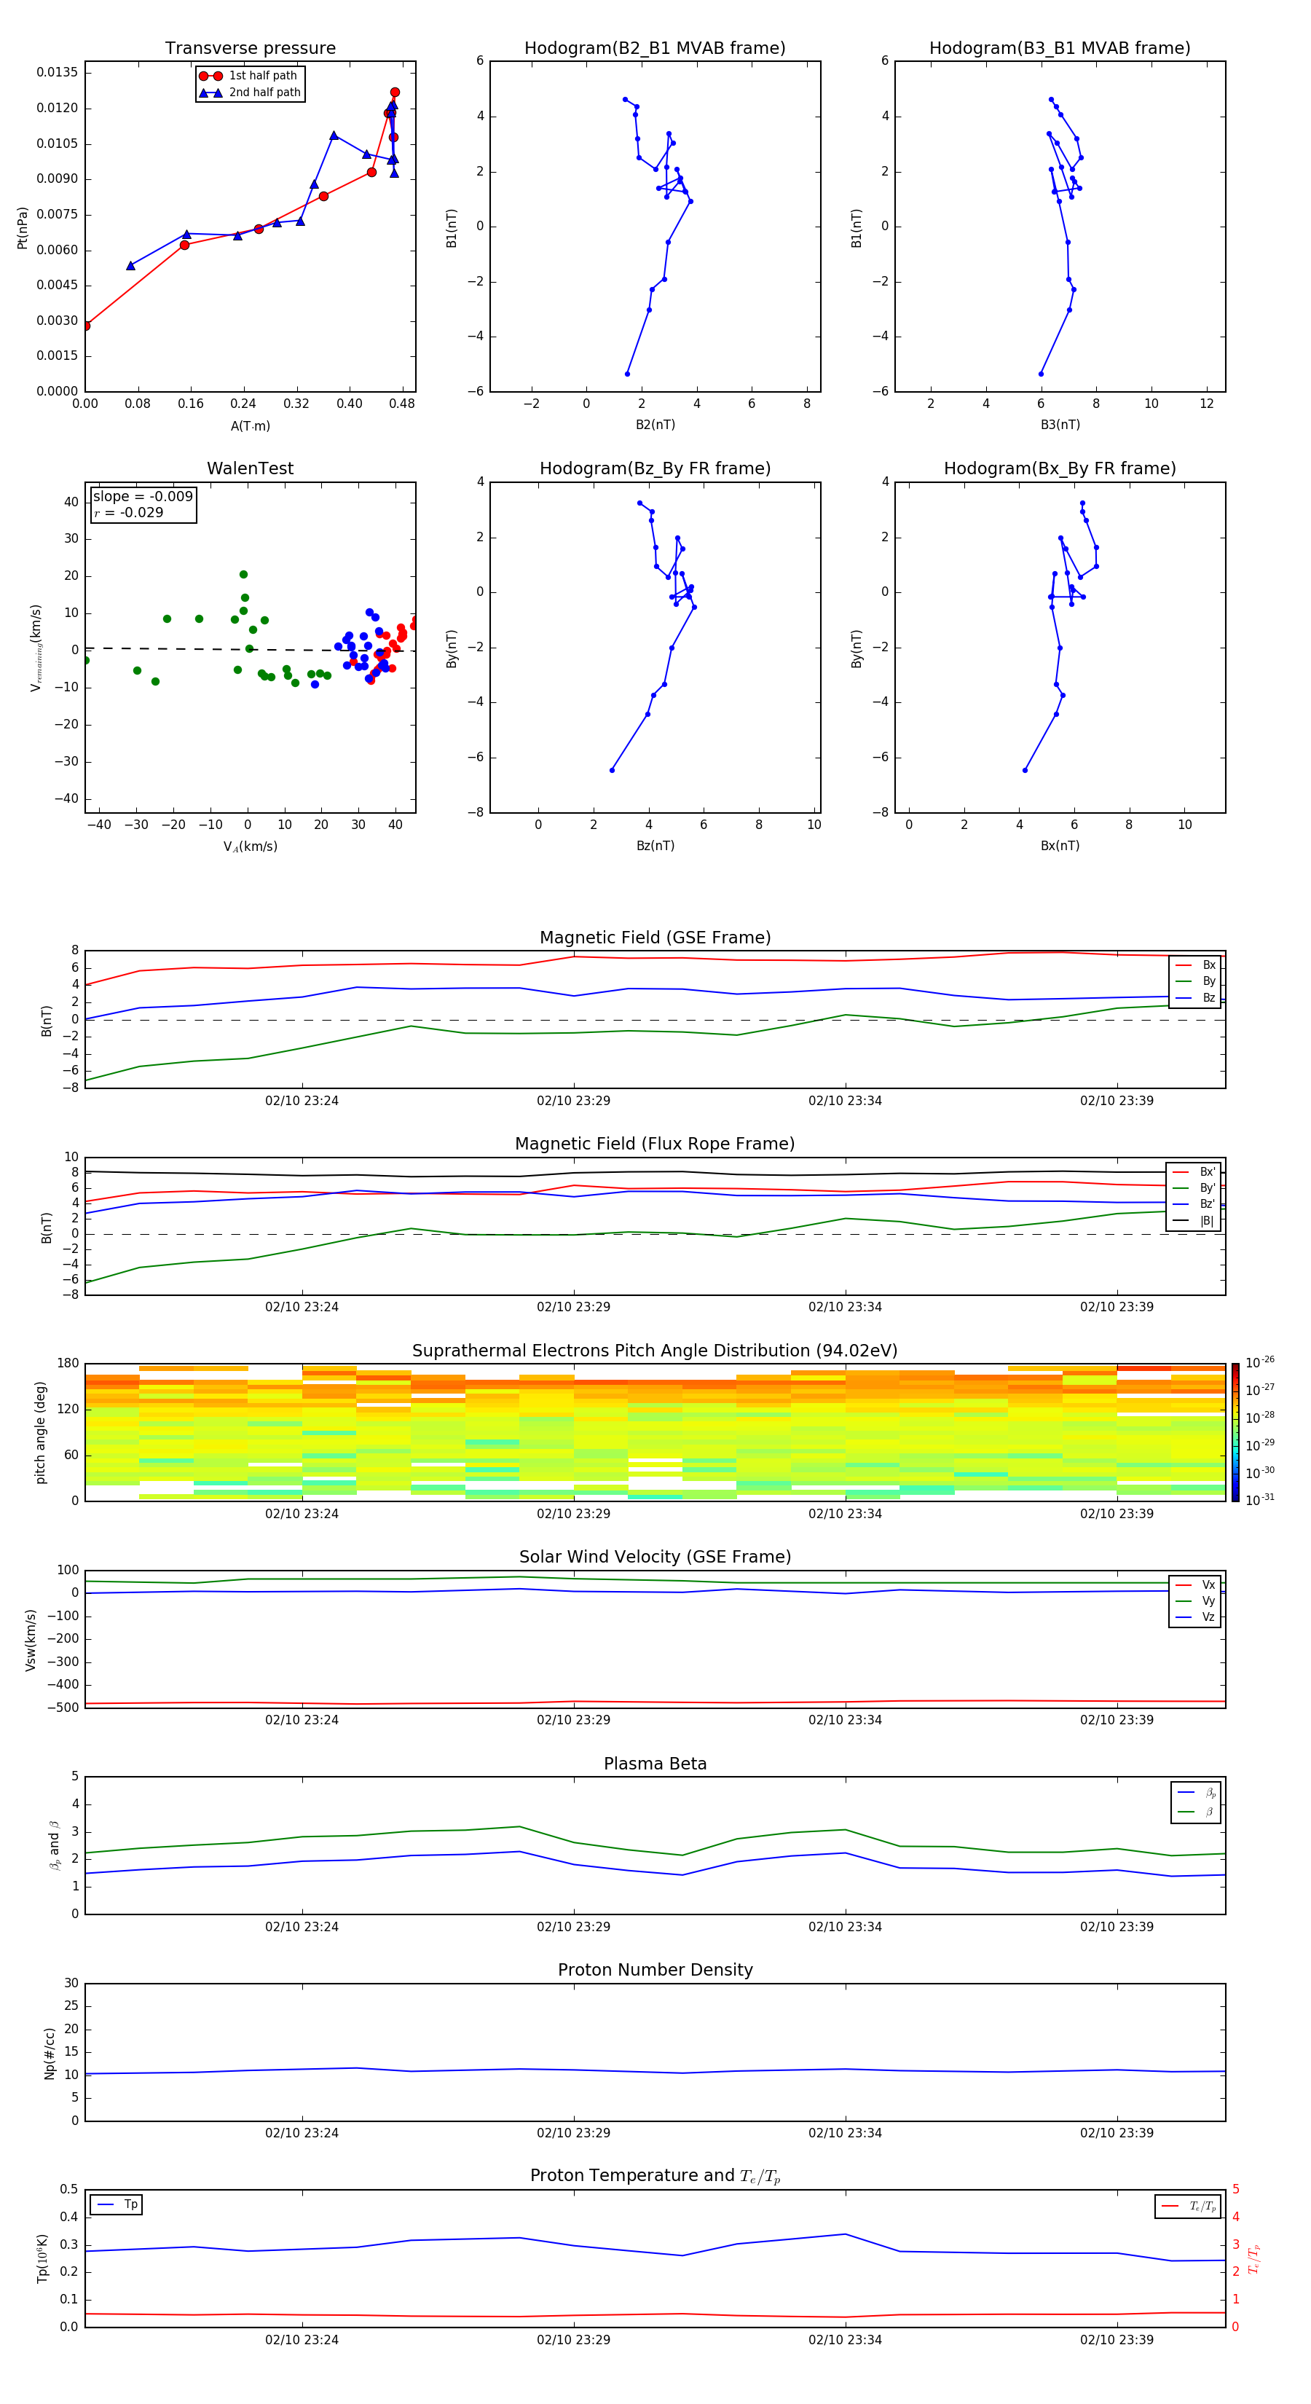
Task: Click the Plasma Beta plot title
Action: coord(655,1764)
